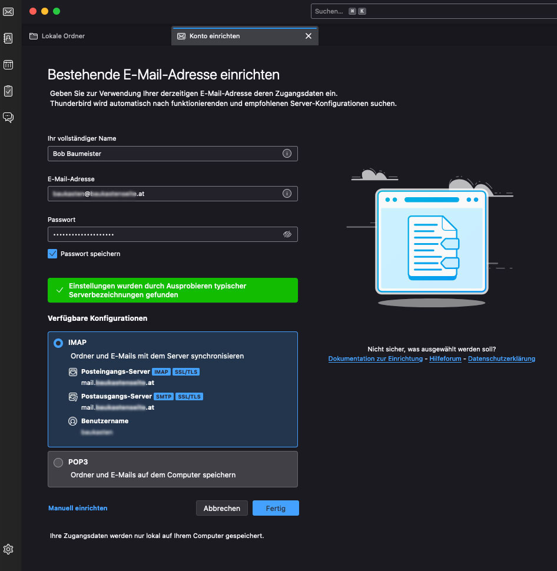Screen dimensions: 557x571
Task: Click the green success checkmark icon
Action: click(x=59, y=290)
